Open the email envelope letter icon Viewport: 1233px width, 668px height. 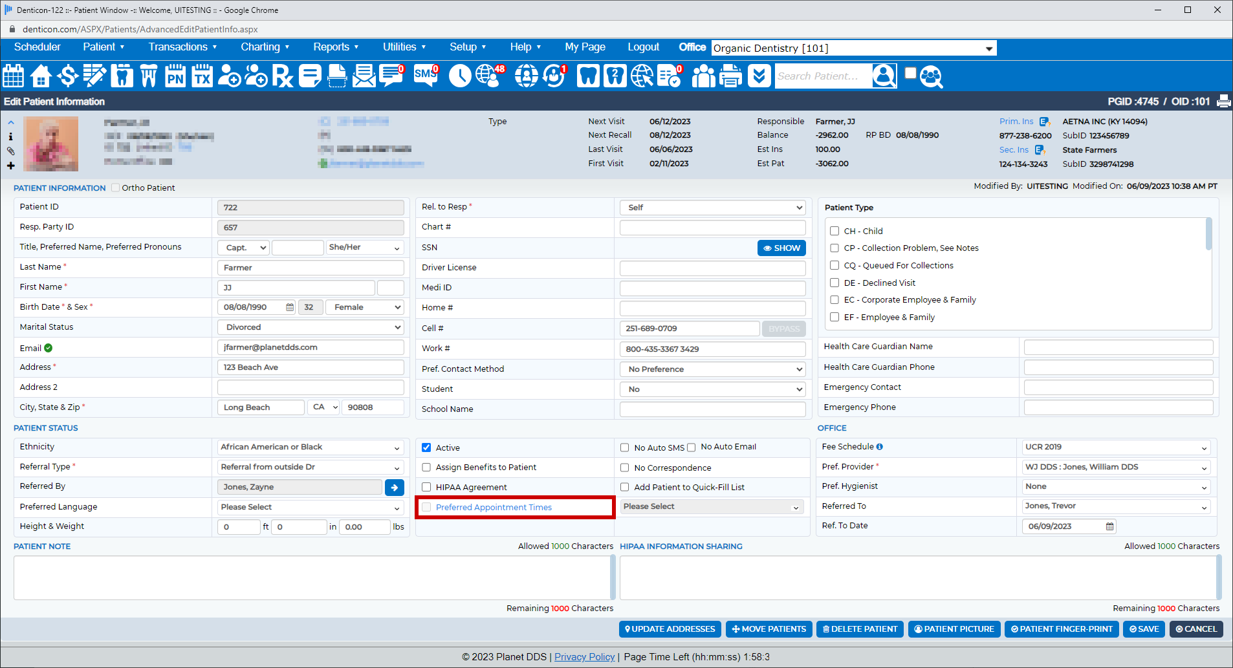(x=364, y=76)
